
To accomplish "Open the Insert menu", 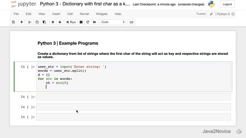I will click(x=56, y=14).
